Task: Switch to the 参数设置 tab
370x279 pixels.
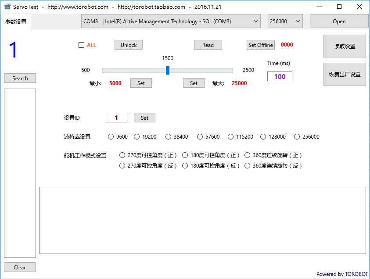Action: (x=16, y=21)
